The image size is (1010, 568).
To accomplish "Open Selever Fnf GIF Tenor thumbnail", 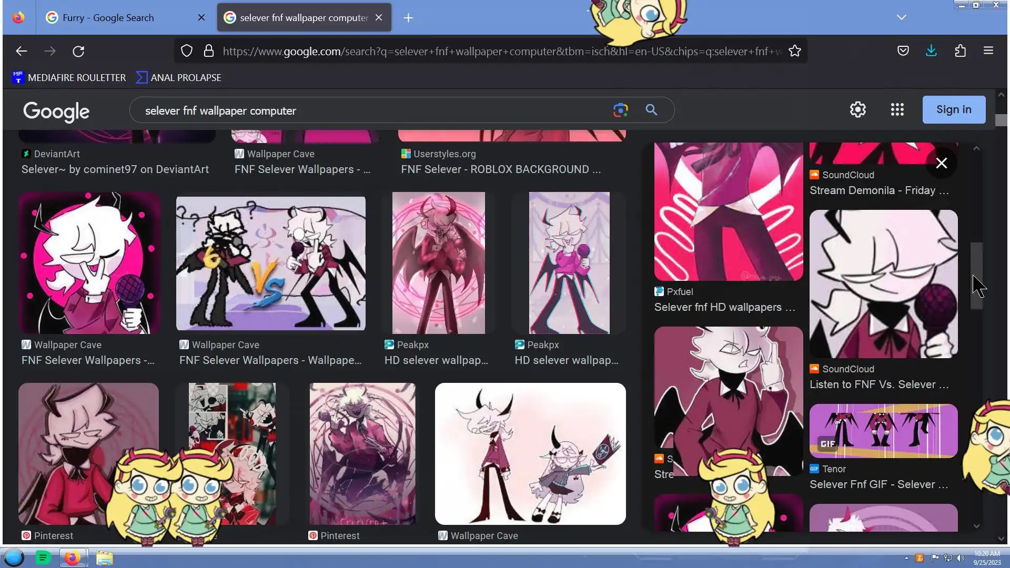I will 883,431.
